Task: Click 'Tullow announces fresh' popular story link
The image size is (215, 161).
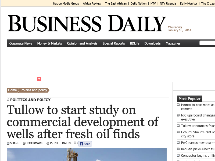Action: coord(198,126)
